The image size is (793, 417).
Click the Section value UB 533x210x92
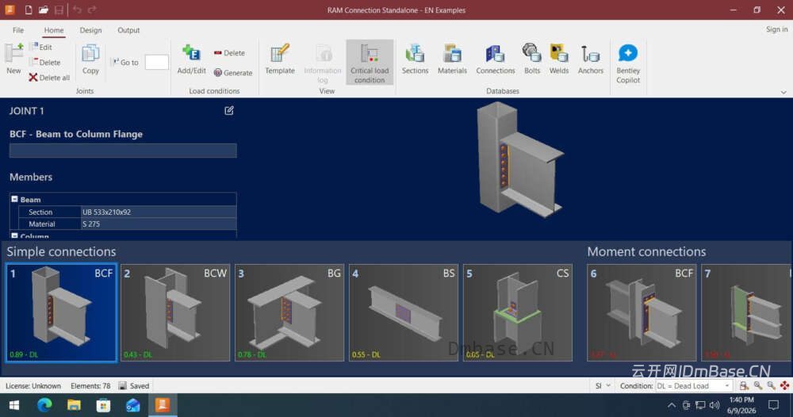coord(159,212)
